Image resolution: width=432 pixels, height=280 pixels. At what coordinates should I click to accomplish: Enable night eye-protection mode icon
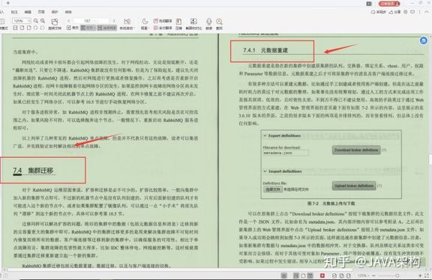pos(145,24)
